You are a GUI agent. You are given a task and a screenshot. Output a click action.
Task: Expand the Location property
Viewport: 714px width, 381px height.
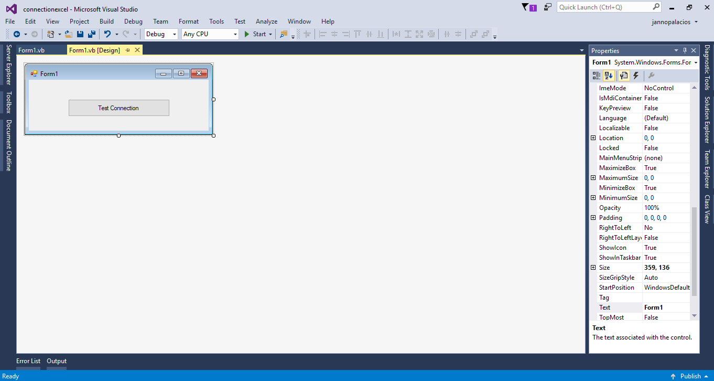[x=593, y=138]
